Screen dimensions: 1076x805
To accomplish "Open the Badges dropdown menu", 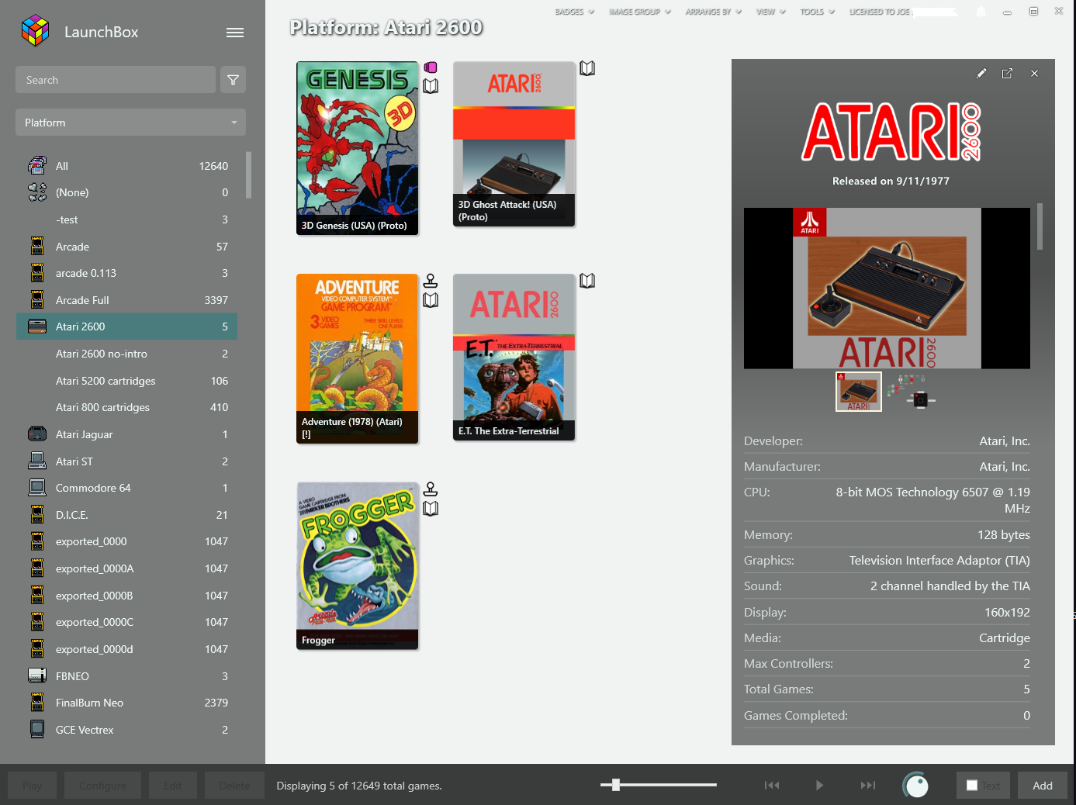I will pos(575,12).
